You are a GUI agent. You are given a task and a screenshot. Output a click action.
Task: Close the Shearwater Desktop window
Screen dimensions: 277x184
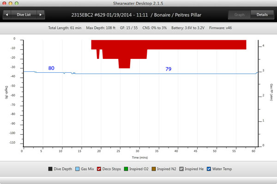[x=4, y=4]
